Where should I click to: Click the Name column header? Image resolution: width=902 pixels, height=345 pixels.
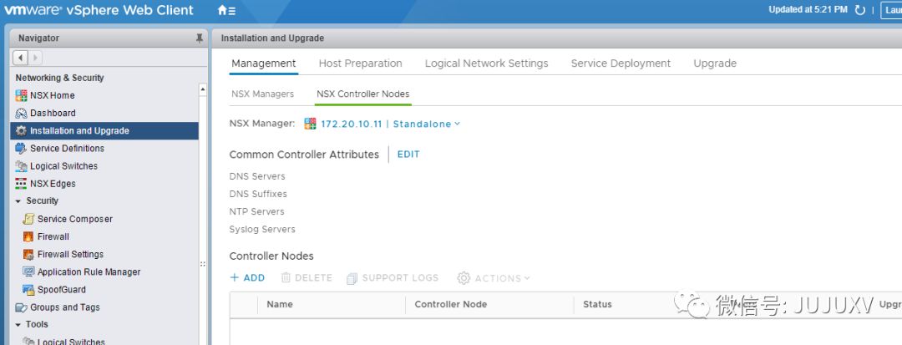[x=280, y=305]
